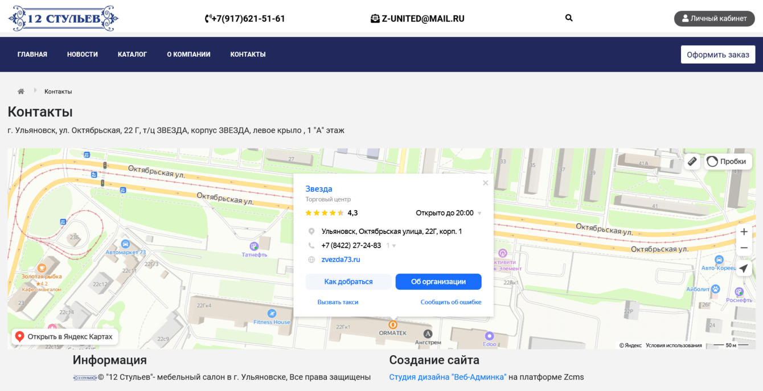The width and height of the screenshot is (763, 391).
Task: Click the Информация footer heading
Action: [x=110, y=360]
